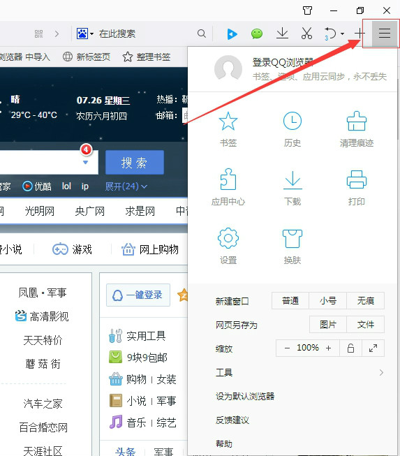This screenshot has height=456, width=400.
Task: Open the 游戏 category with gamepad icon
Action: coord(72,249)
